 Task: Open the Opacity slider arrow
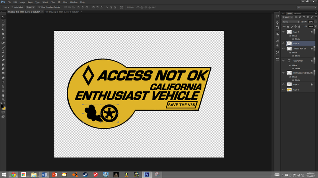315,22
